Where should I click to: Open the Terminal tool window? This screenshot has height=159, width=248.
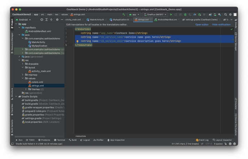coord(60,140)
